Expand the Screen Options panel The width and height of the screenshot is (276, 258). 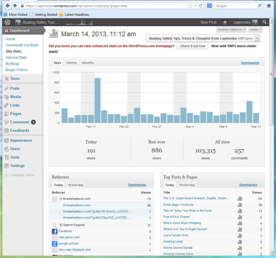pyautogui.click(x=232, y=29)
